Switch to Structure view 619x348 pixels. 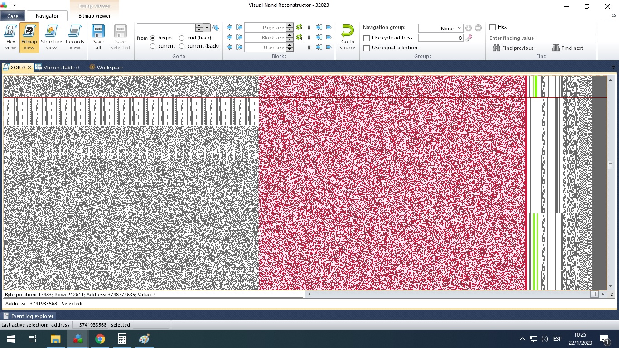pyautogui.click(x=51, y=38)
